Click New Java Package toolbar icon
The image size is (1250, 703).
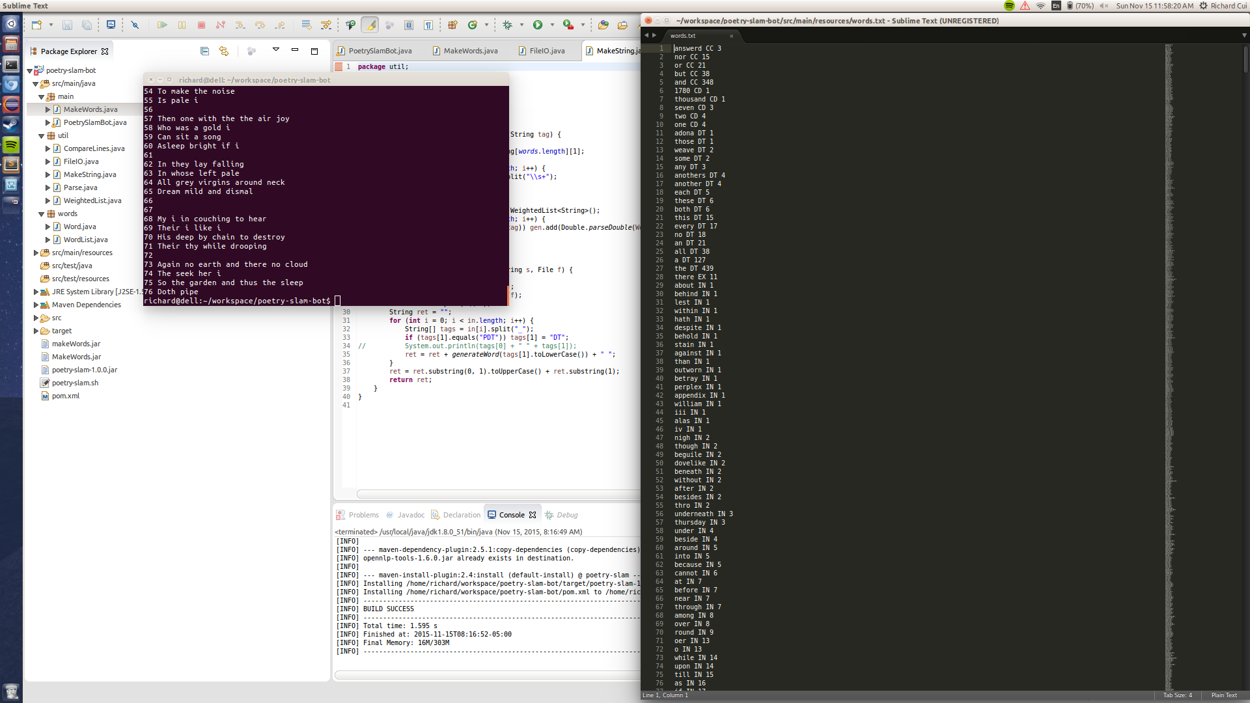coord(452,25)
